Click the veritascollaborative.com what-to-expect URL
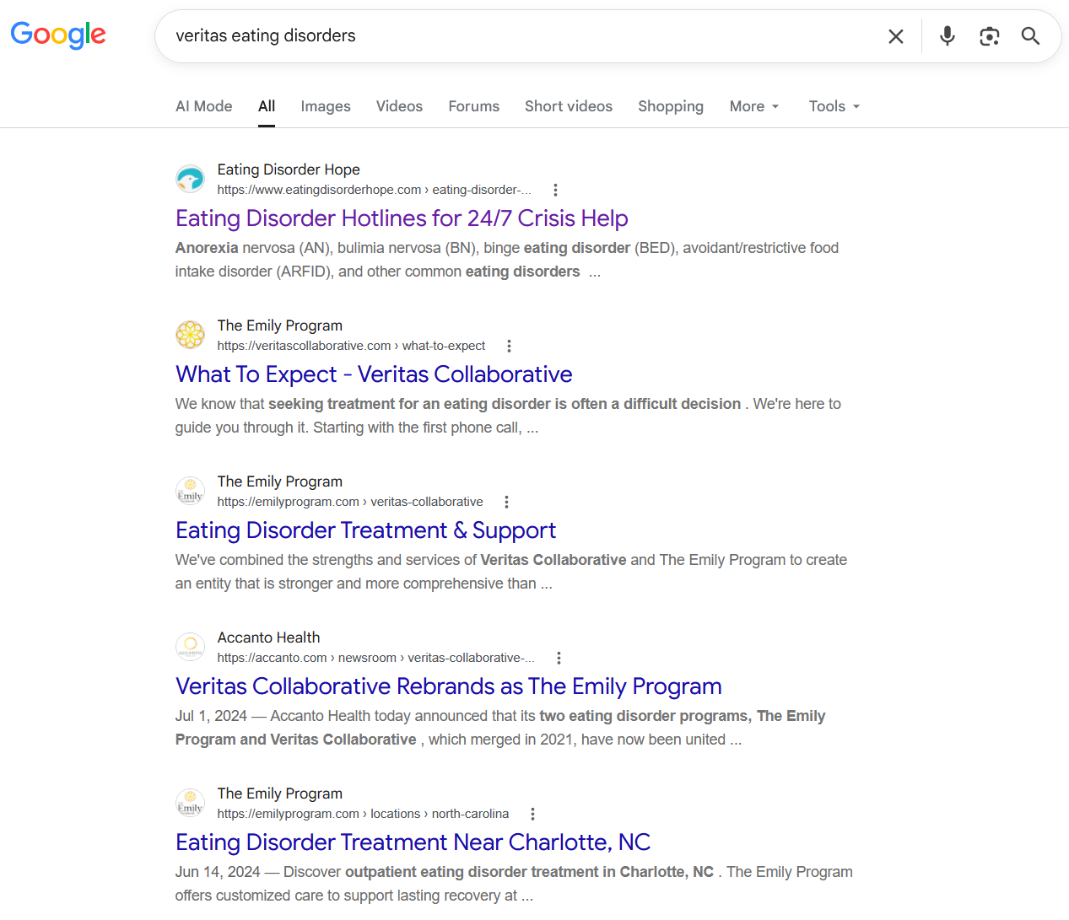Image resolution: width=1069 pixels, height=920 pixels. click(351, 346)
